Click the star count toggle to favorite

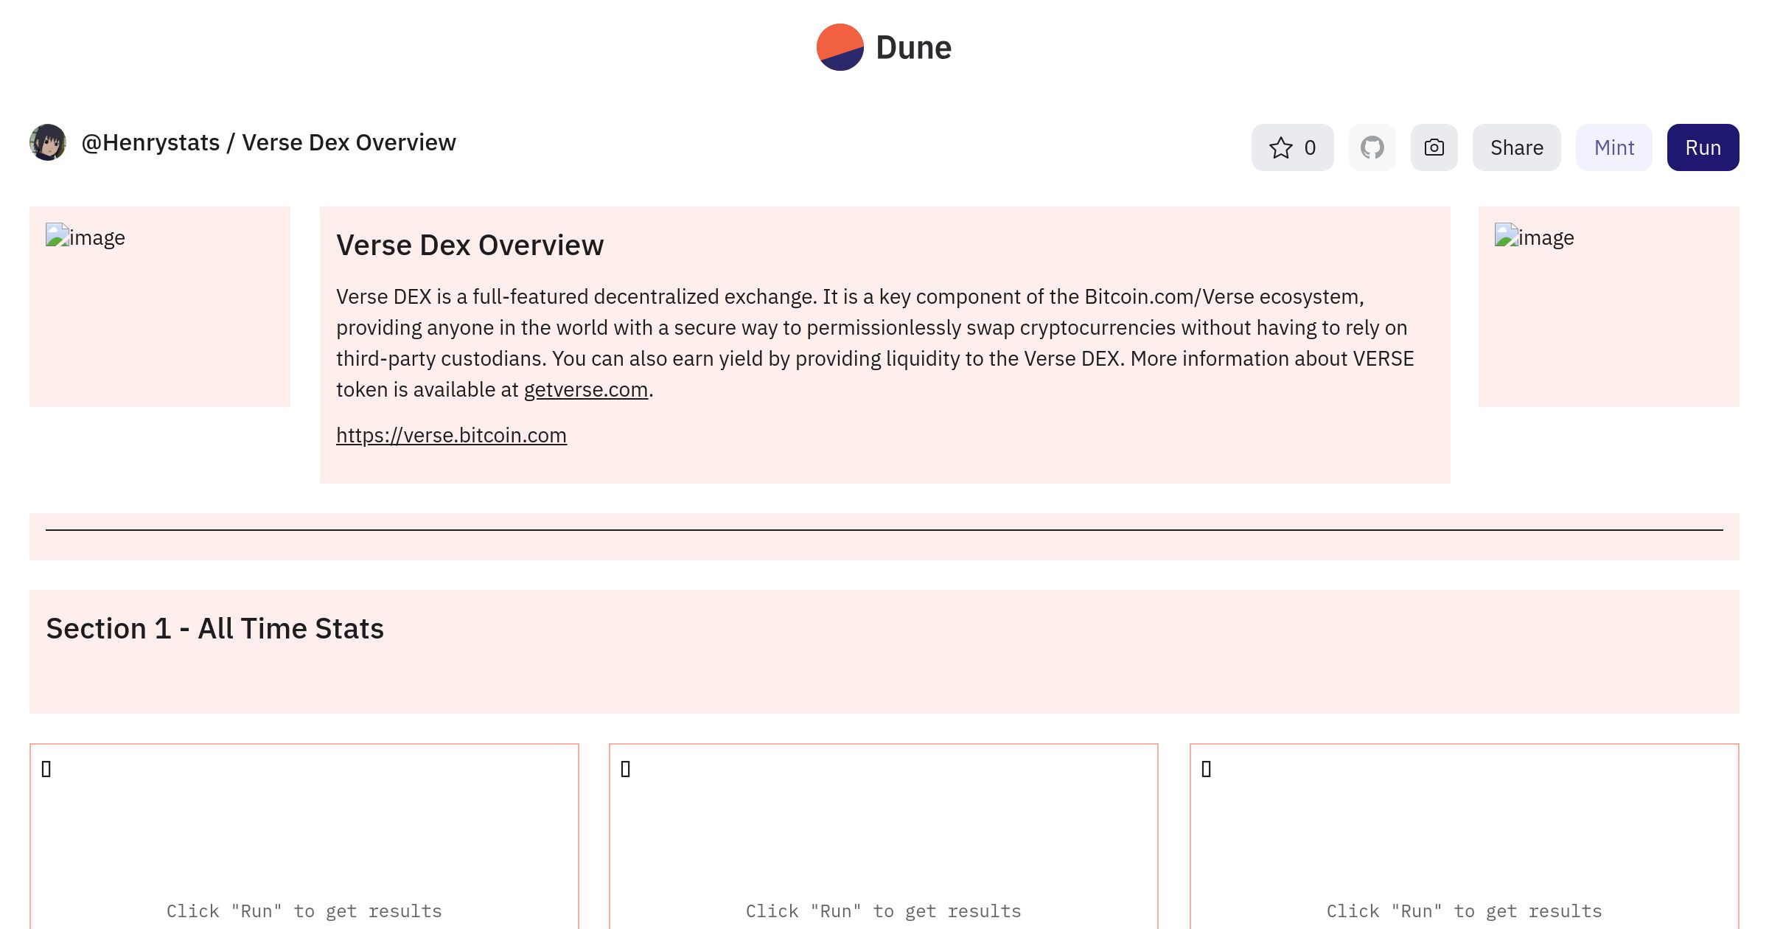pyautogui.click(x=1293, y=147)
